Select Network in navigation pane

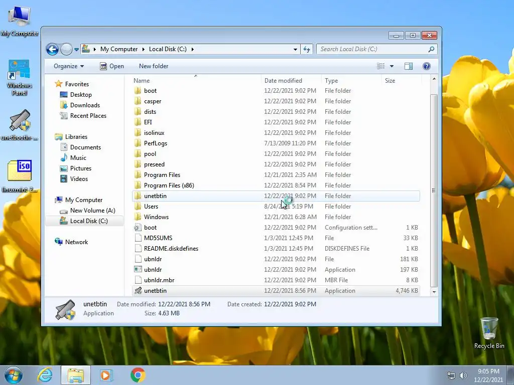76,242
